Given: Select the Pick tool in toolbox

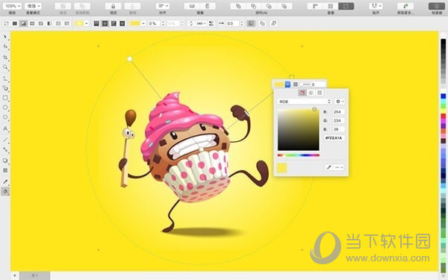Looking at the screenshot, I should pyautogui.click(x=5, y=37).
